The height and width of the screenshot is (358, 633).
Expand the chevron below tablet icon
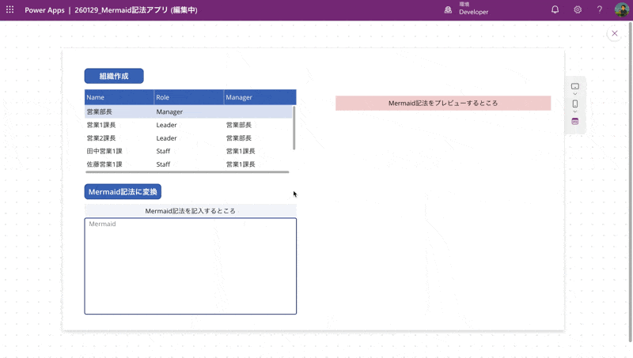(x=575, y=94)
